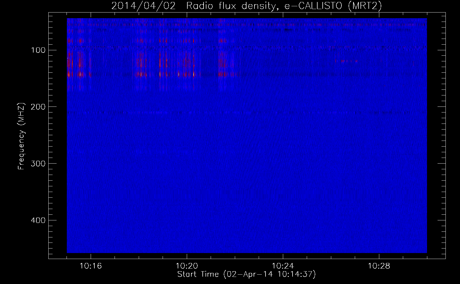The height and width of the screenshot is (284, 460).
Task: Click the "Start Time (02-Apr-14 10:14:37)" label
Action: point(246,274)
